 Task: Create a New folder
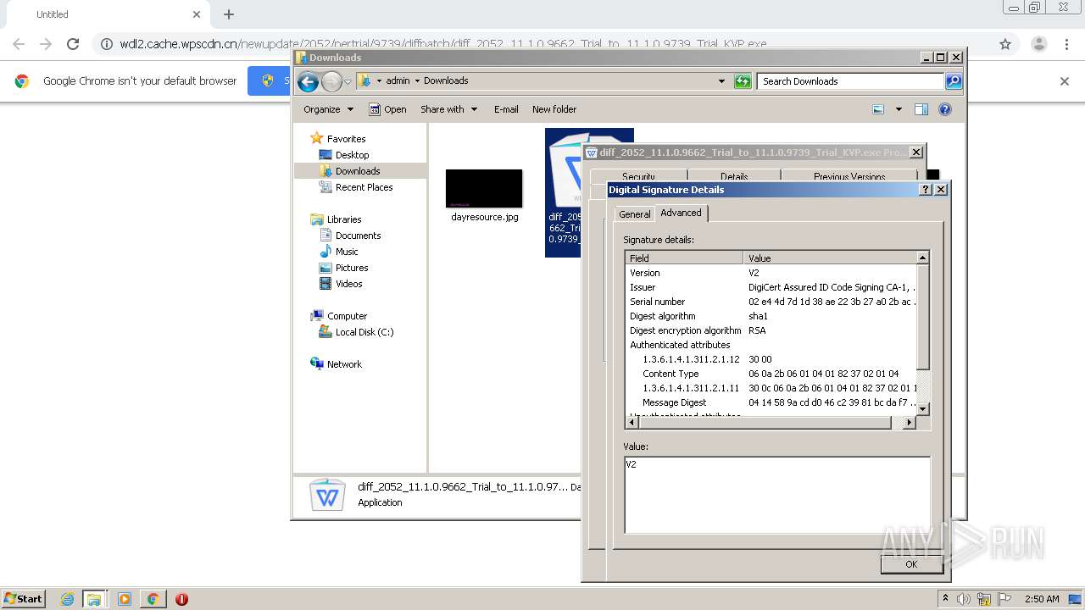[x=554, y=109]
